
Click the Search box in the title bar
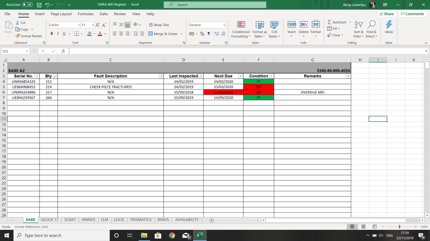point(215,5)
